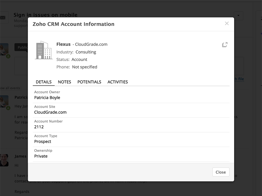Screen dimensions: 262x196
Task: Select Patricia Boyle under Account Owner
Action: (x=47, y=97)
